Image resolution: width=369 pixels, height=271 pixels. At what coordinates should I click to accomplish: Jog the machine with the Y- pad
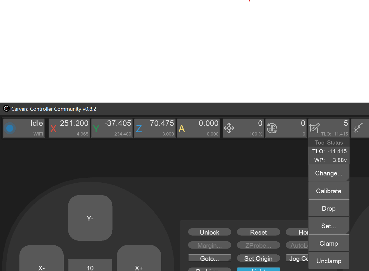click(90, 218)
